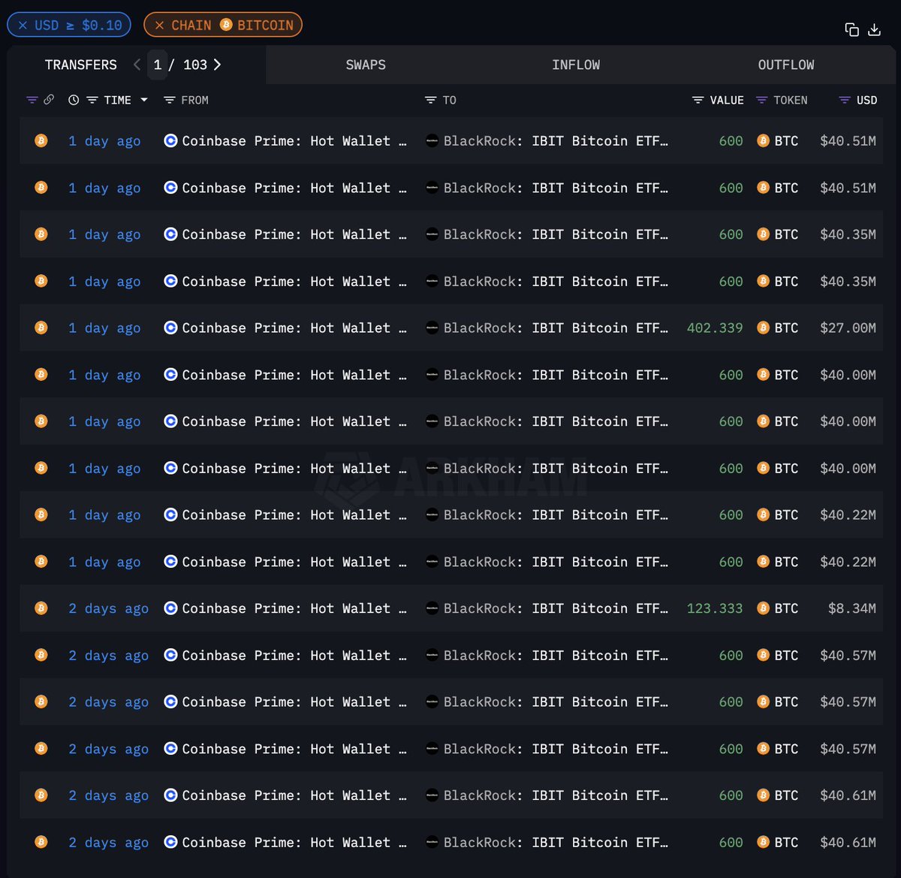The image size is (901, 878).
Task: Open the INFLOW tab
Action: (576, 65)
